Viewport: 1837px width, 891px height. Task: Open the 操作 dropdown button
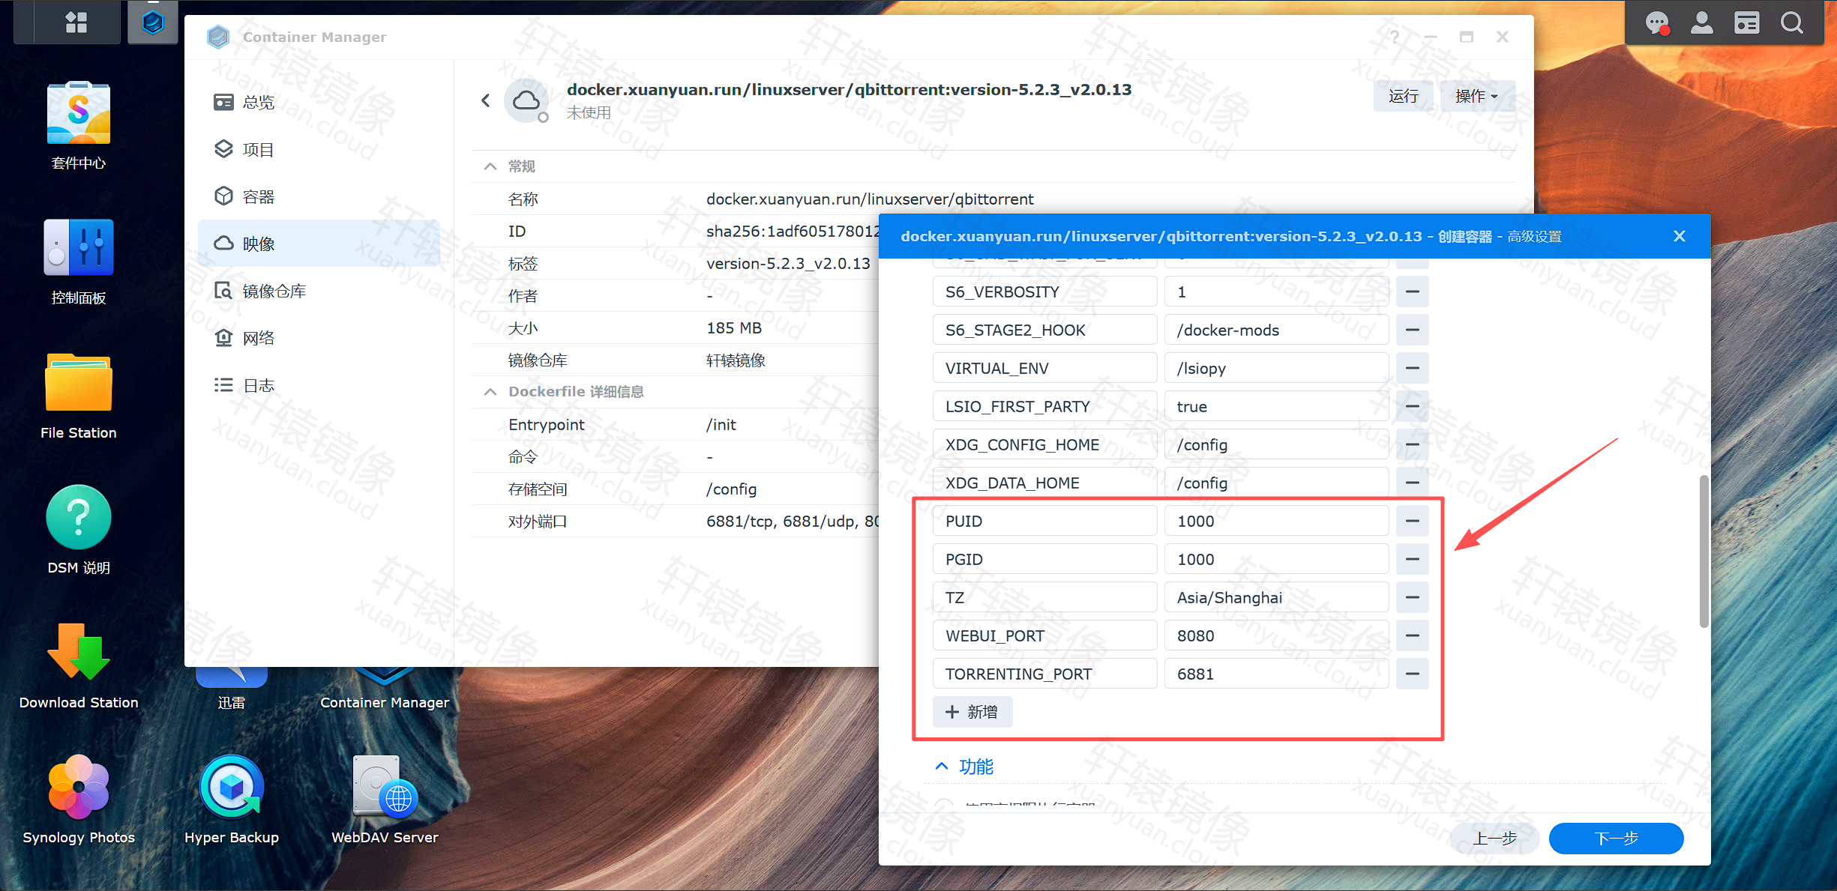1477,96
